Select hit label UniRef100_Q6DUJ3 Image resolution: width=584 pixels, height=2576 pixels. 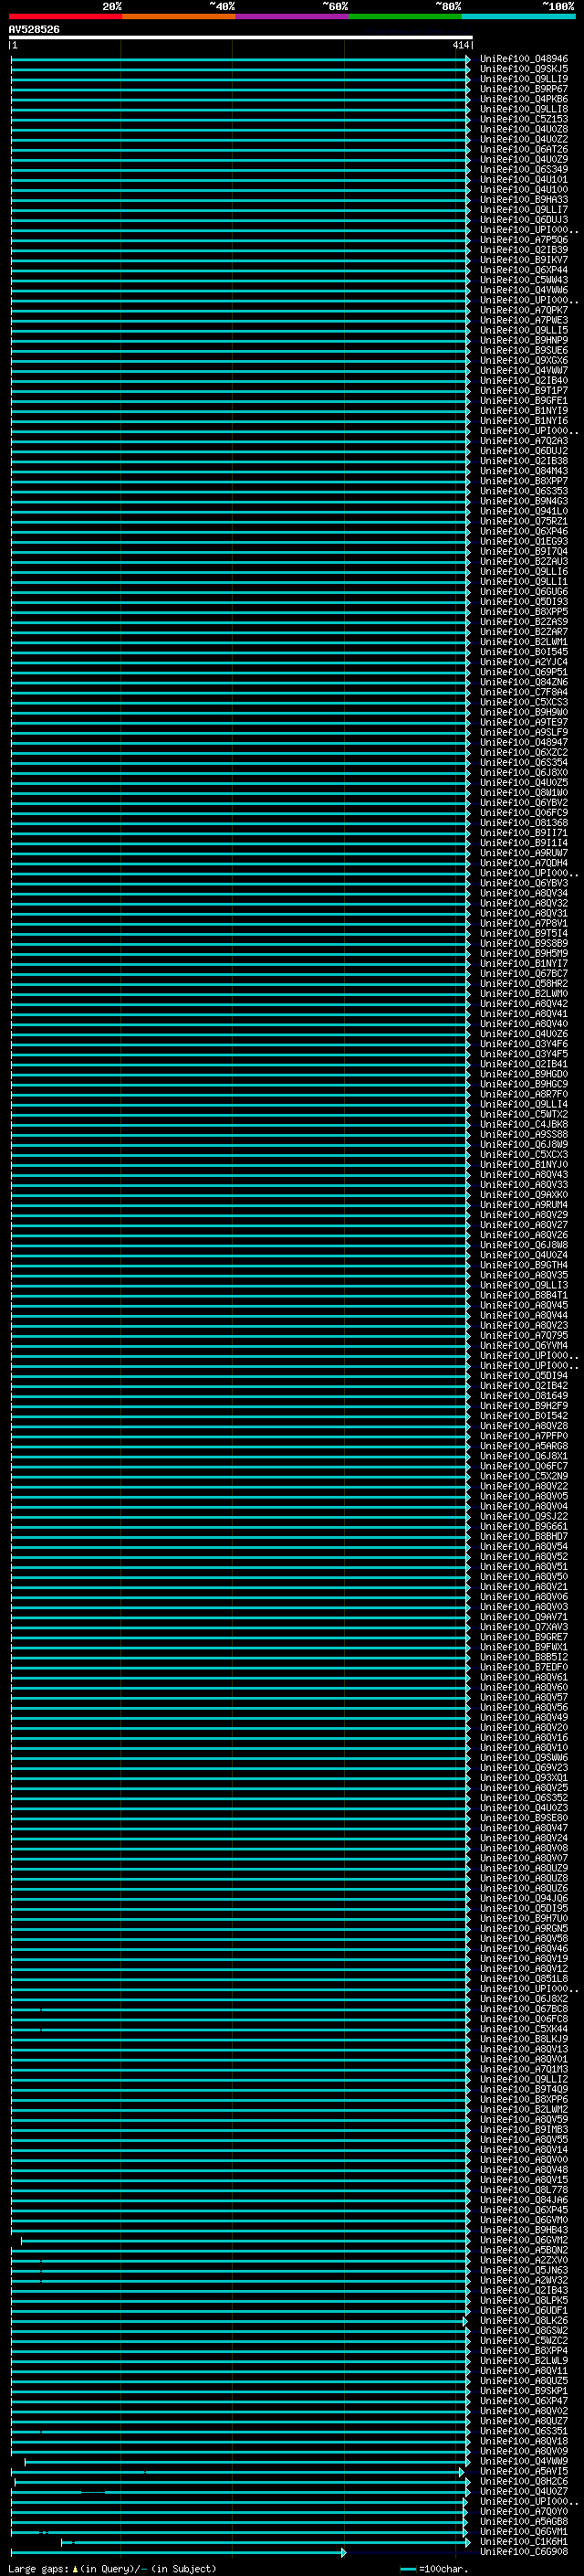click(524, 220)
